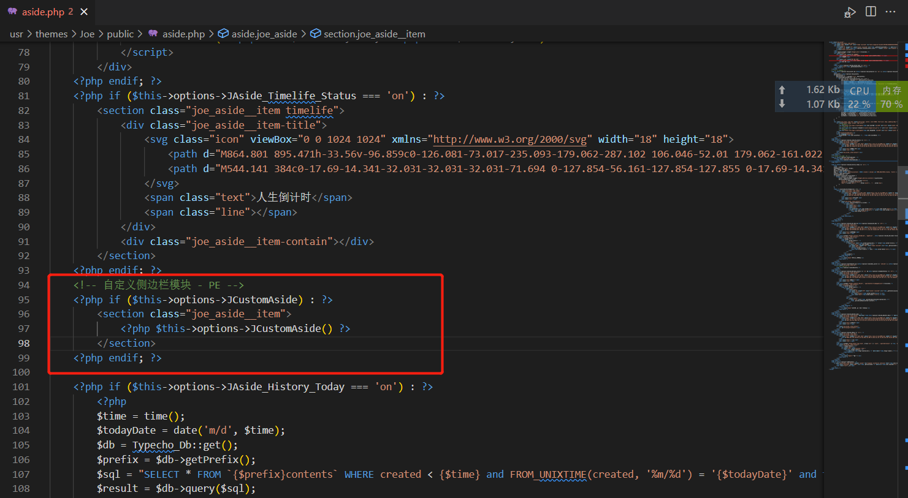This screenshot has height=498, width=908.
Task: Click the minimap code overview
Action: [x=861, y=245]
